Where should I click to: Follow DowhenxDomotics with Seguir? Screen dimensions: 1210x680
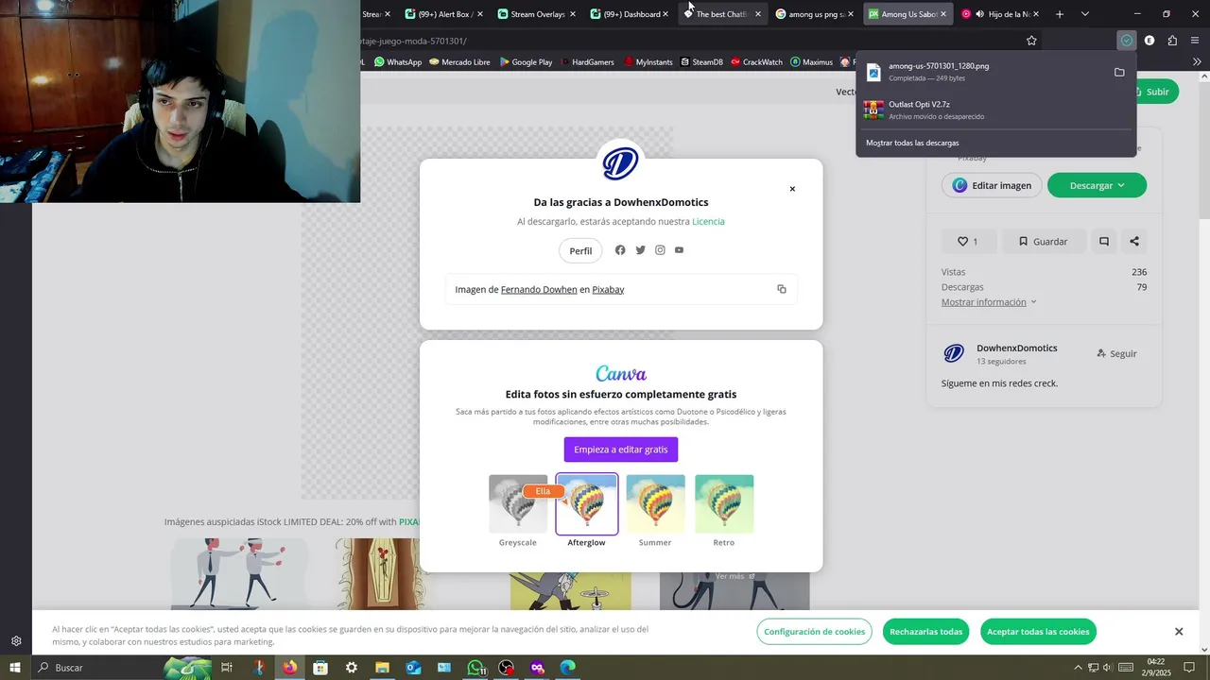pos(1116,354)
